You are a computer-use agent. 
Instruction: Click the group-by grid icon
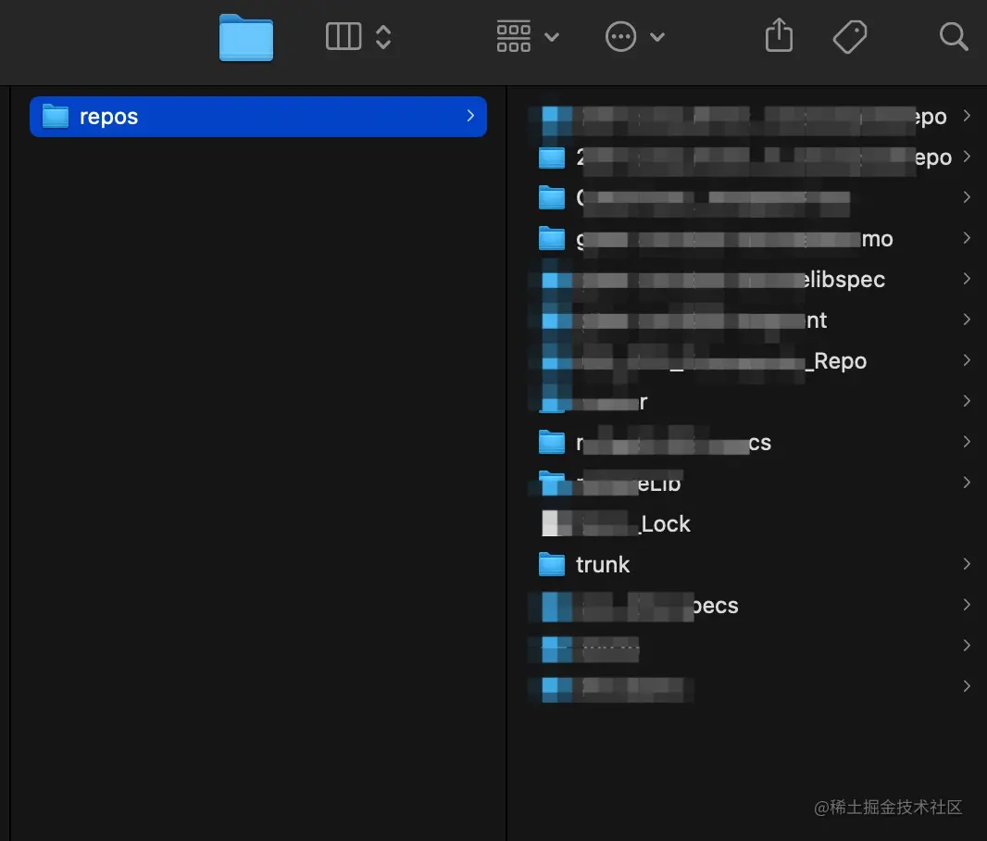click(x=514, y=36)
